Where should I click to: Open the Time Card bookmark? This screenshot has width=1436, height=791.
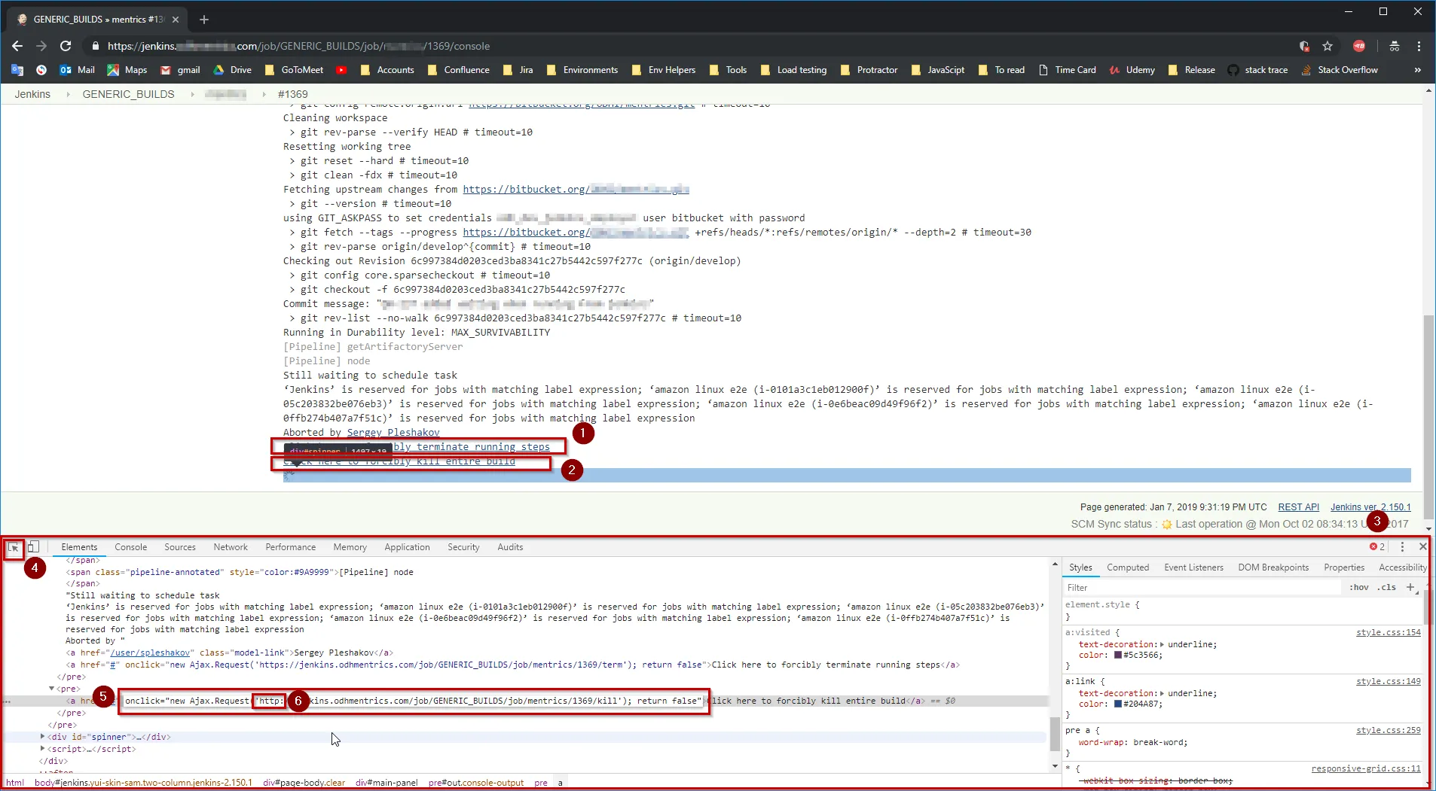click(x=1067, y=70)
